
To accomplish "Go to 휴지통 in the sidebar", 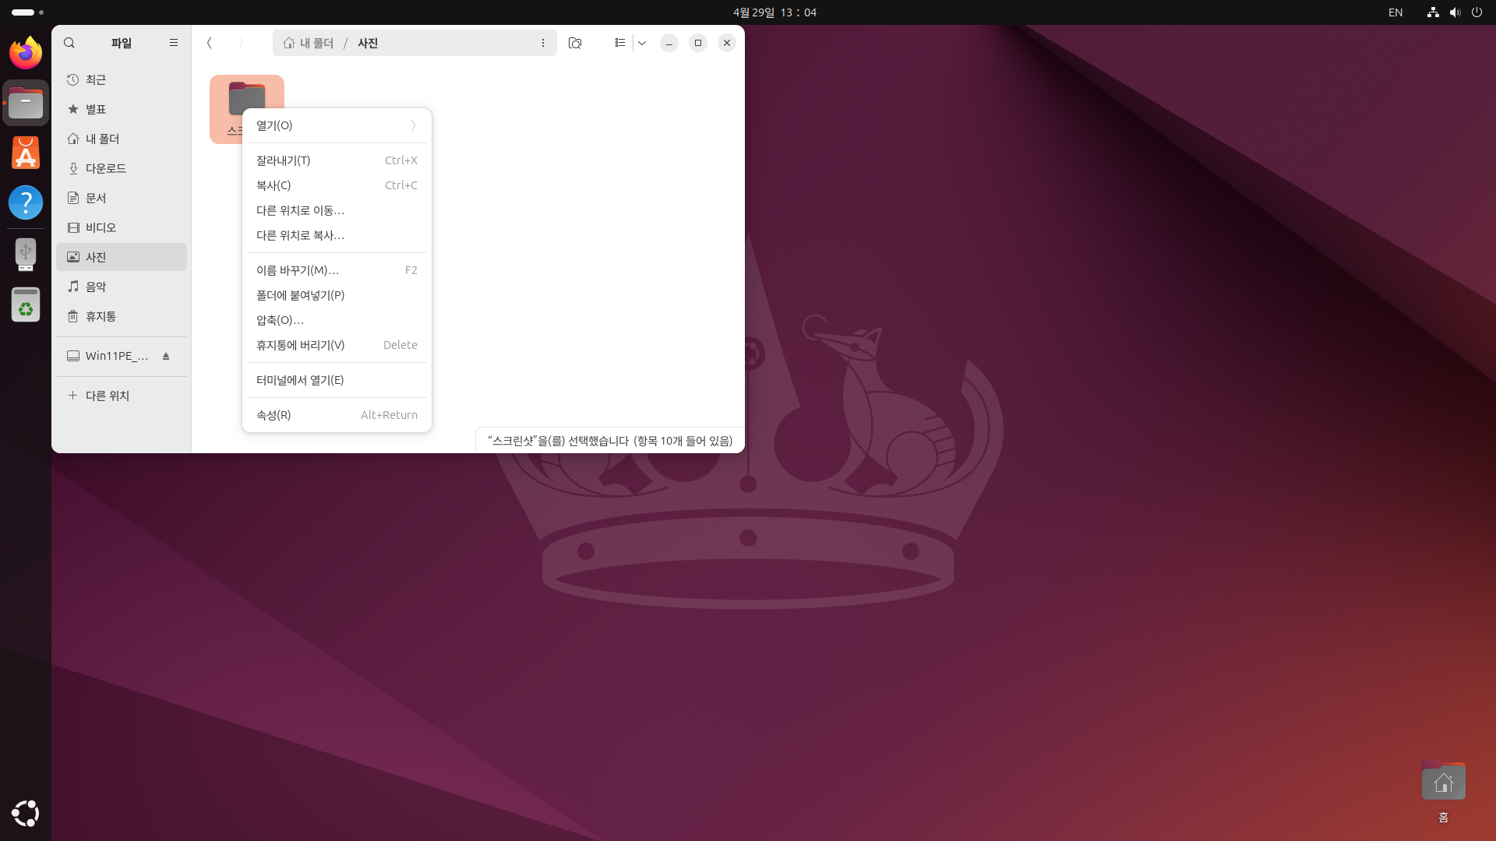I will [x=101, y=316].
